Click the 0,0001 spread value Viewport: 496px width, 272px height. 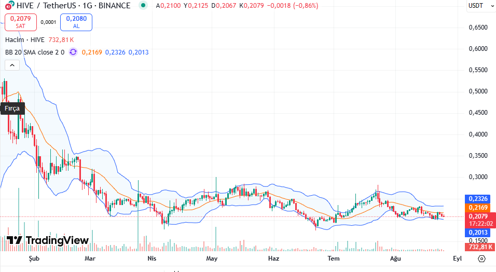click(48, 22)
